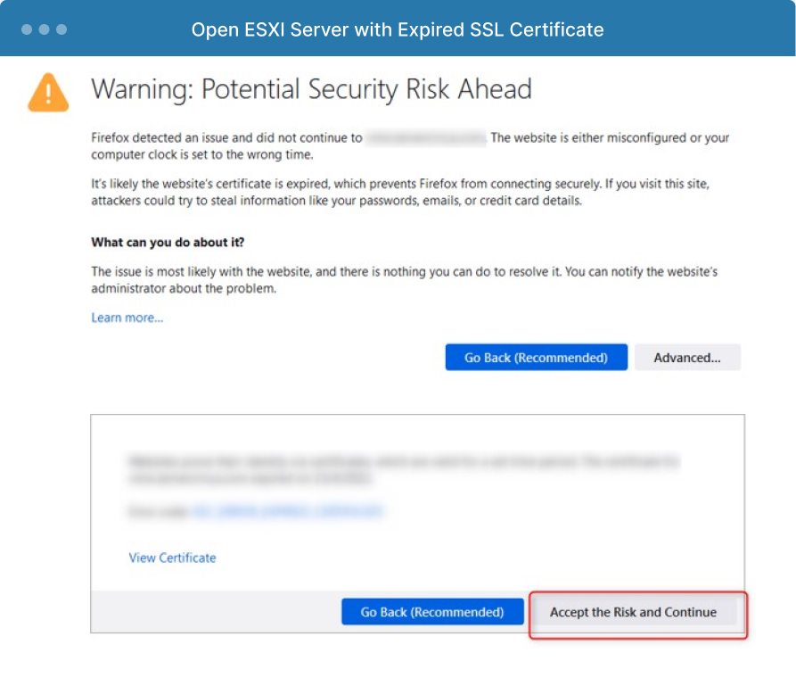The height and width of the screenshot is (678, 796).
Task: Click the blue title bar header text
Action: [x=398, y=29]
